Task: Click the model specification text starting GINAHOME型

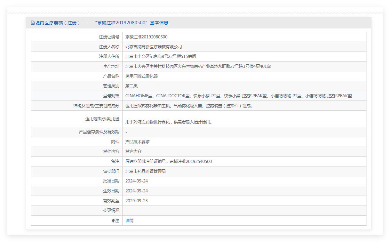Action: pyautogui.click(x=238, y=96)
